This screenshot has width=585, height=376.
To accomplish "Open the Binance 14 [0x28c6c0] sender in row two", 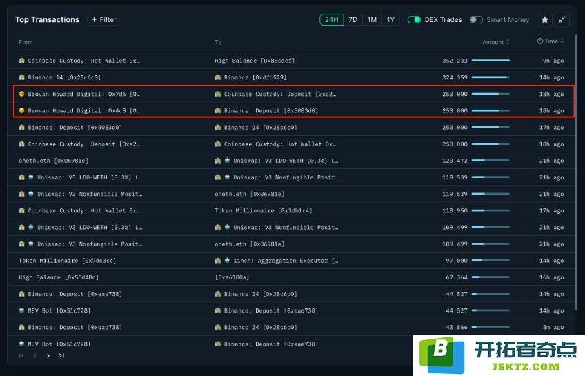I will [64, 77].
